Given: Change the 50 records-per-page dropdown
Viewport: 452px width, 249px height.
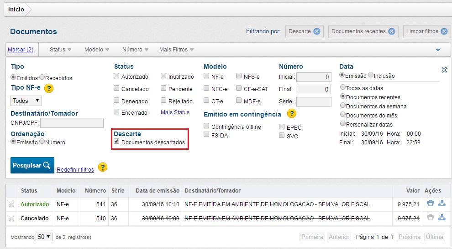Looking at the screenshot, I should (x=45, y=237).
